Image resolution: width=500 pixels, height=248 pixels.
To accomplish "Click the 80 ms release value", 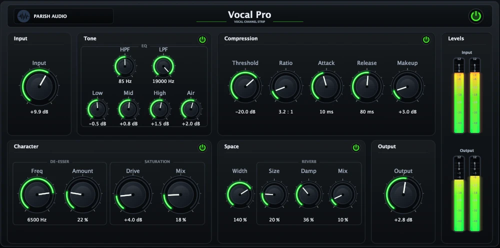I will [x=366, y=112].
